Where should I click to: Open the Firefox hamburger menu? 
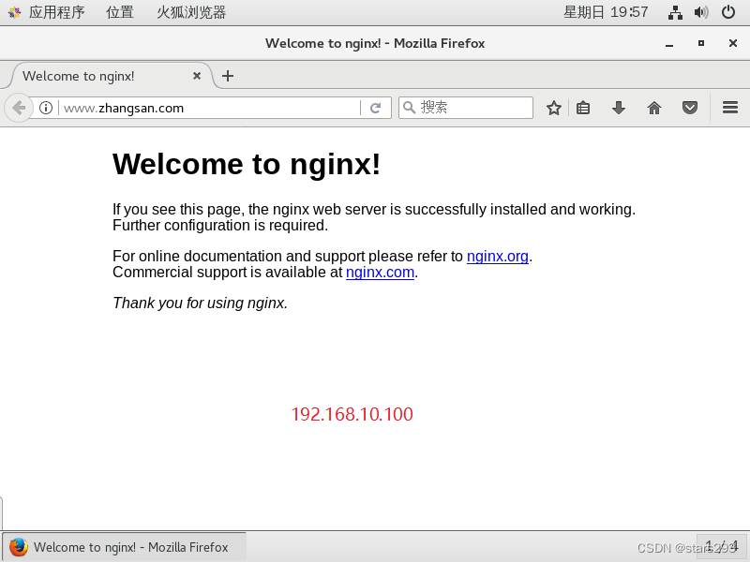pyautogui.click(x=729, y=107)
